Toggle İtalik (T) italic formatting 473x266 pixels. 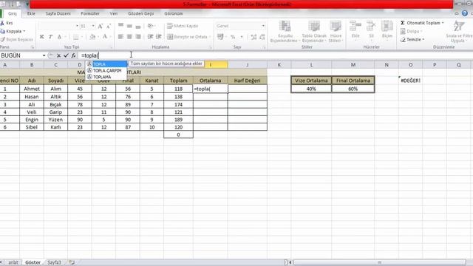pyautogui.click(x=50, y=37)
